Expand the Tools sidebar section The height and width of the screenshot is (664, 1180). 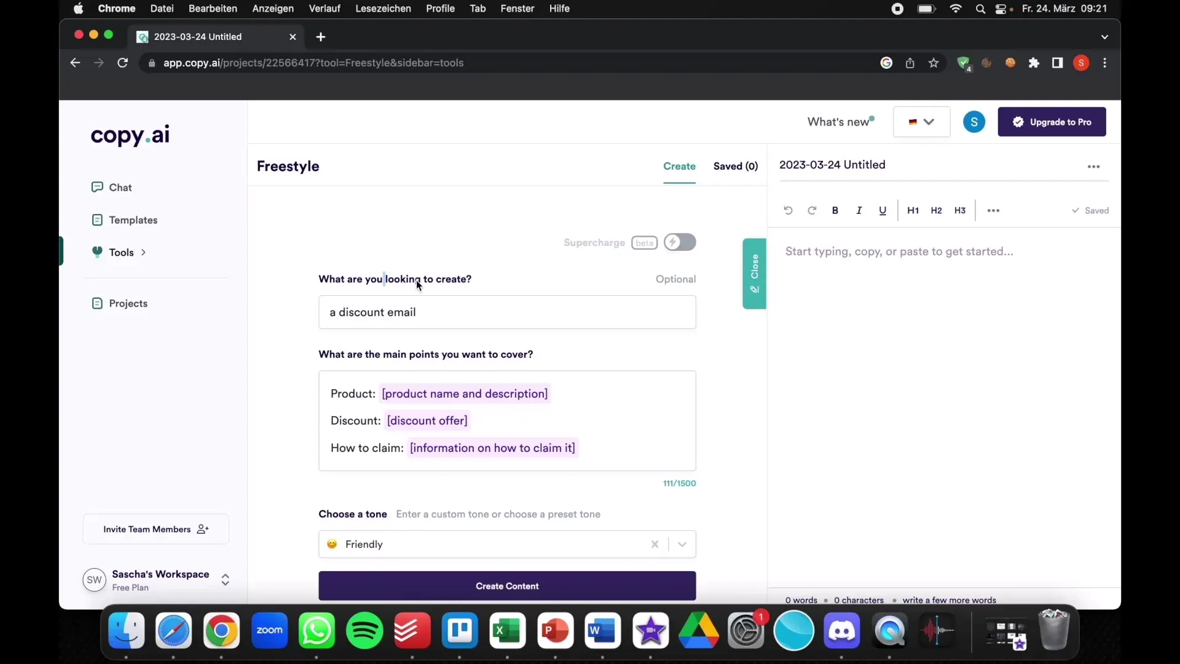click(143, 252)
